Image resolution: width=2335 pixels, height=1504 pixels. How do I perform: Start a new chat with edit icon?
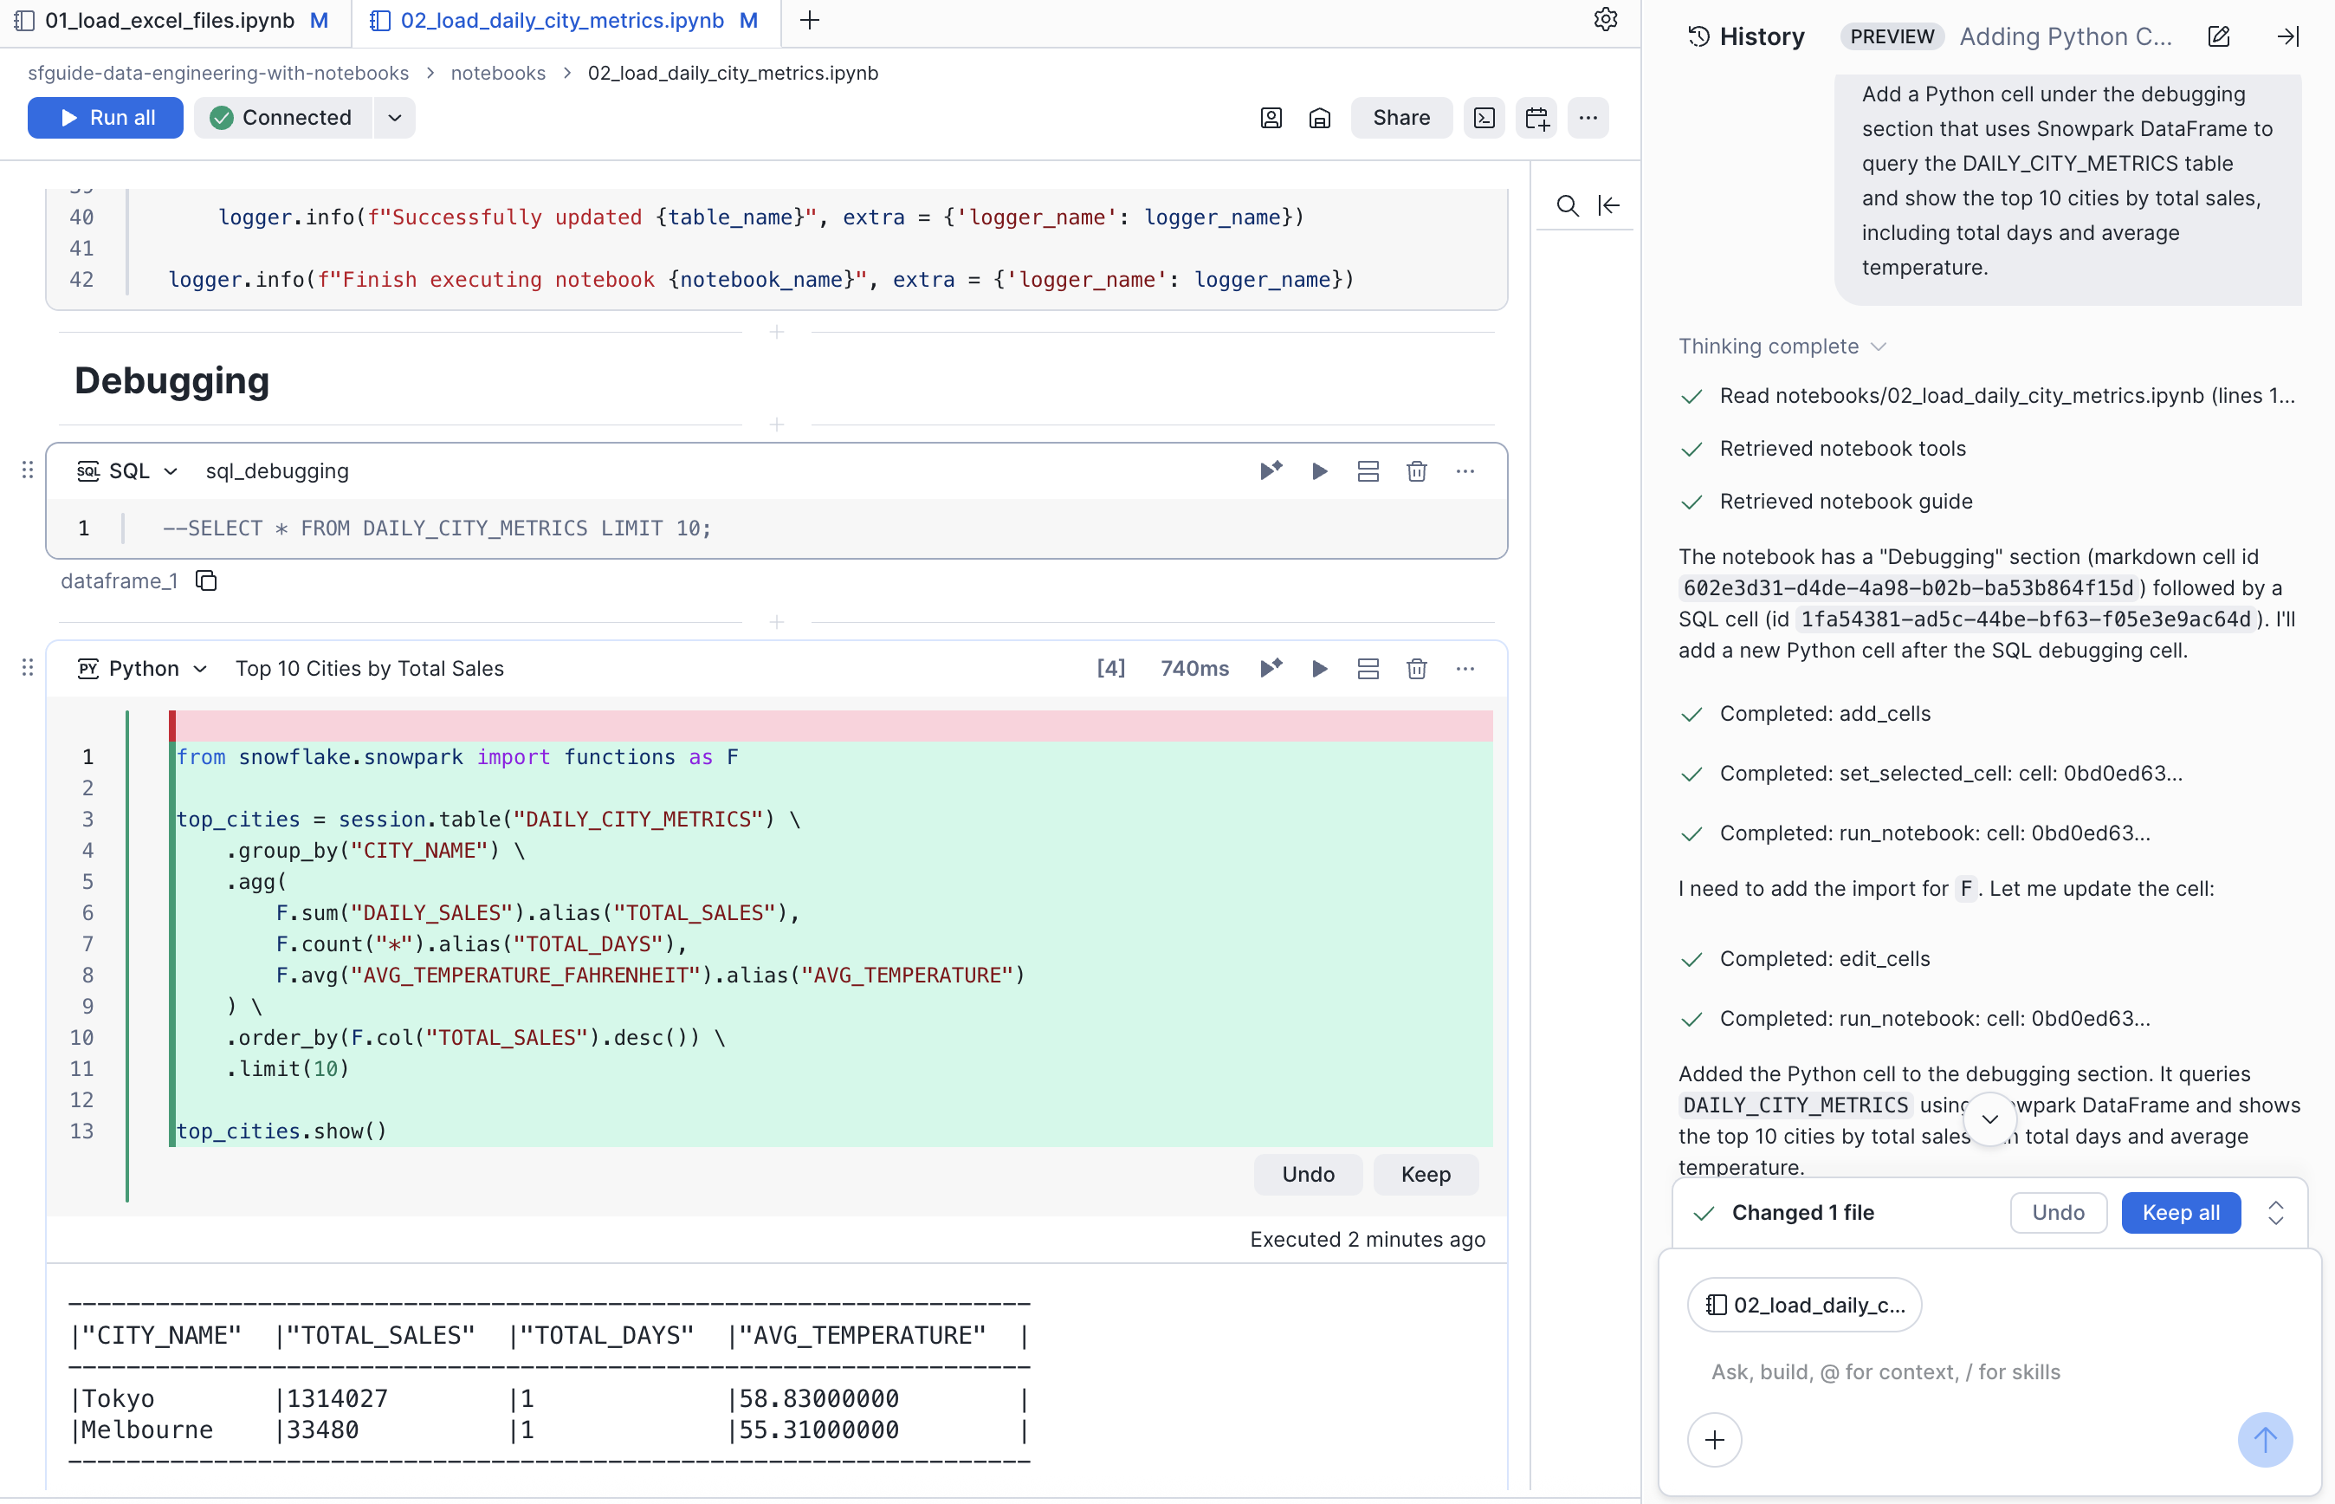pos(2219,37)
